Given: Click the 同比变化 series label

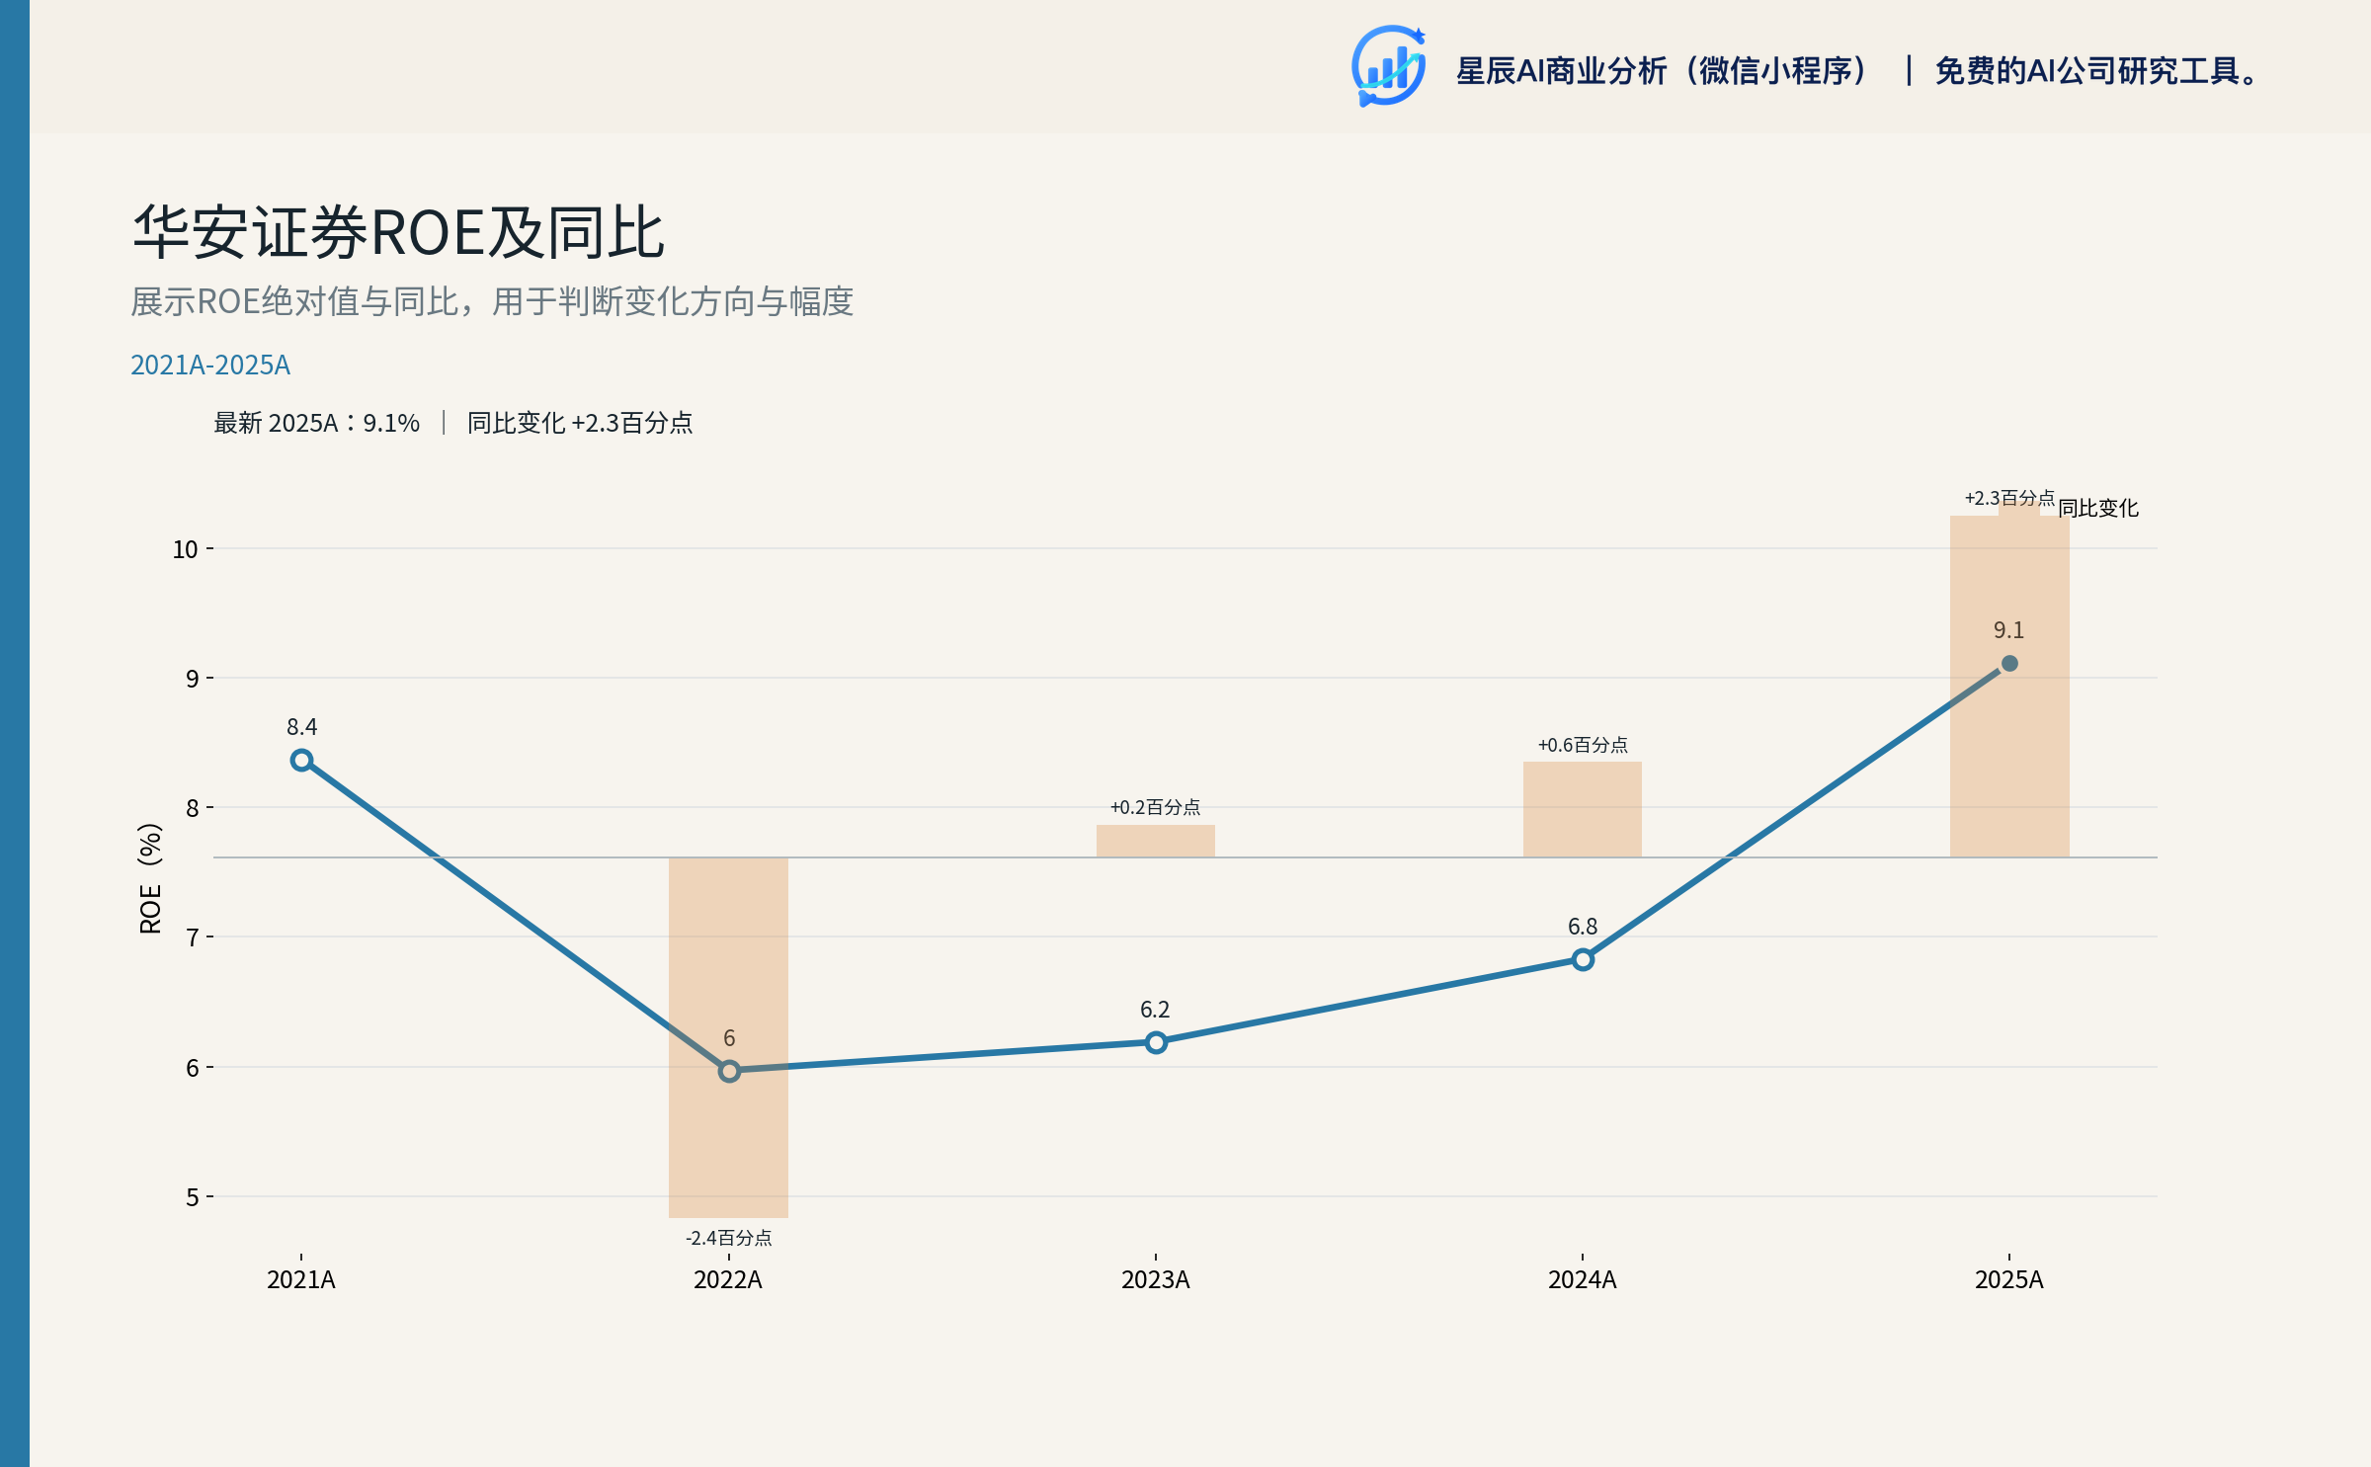Looking at the screenshot, I should pyautogui.click(x=2098, y=508).
